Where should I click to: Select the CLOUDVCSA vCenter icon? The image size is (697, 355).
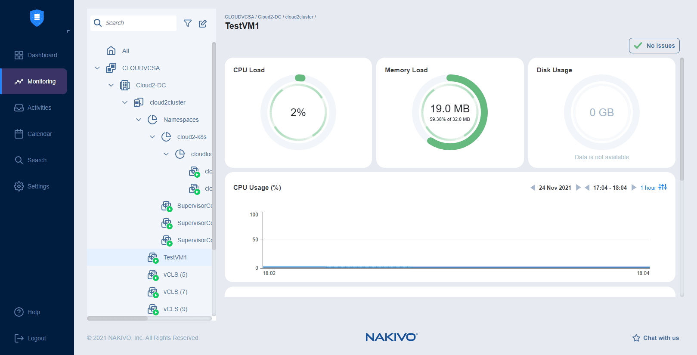coord(111,68)
